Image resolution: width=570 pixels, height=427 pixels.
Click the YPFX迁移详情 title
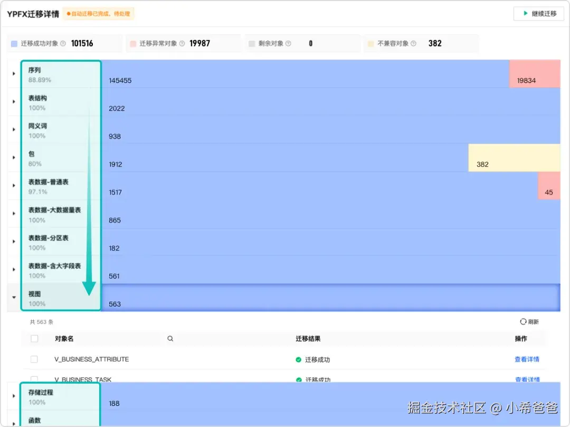(33, 14)
